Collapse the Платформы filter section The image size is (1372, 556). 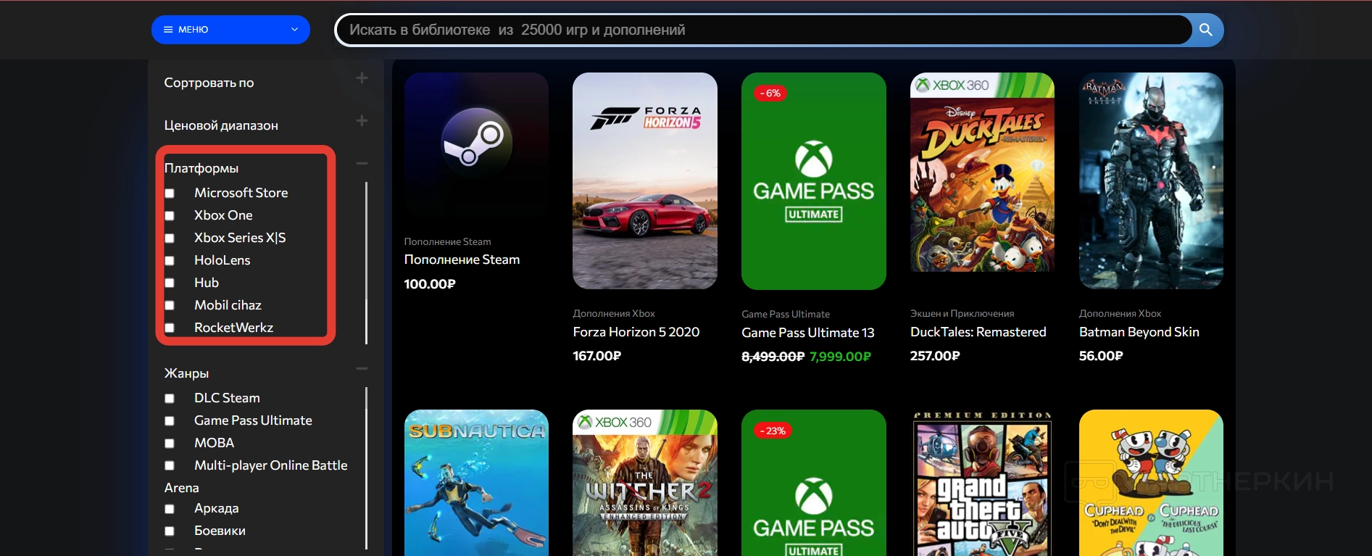[362, 164]
